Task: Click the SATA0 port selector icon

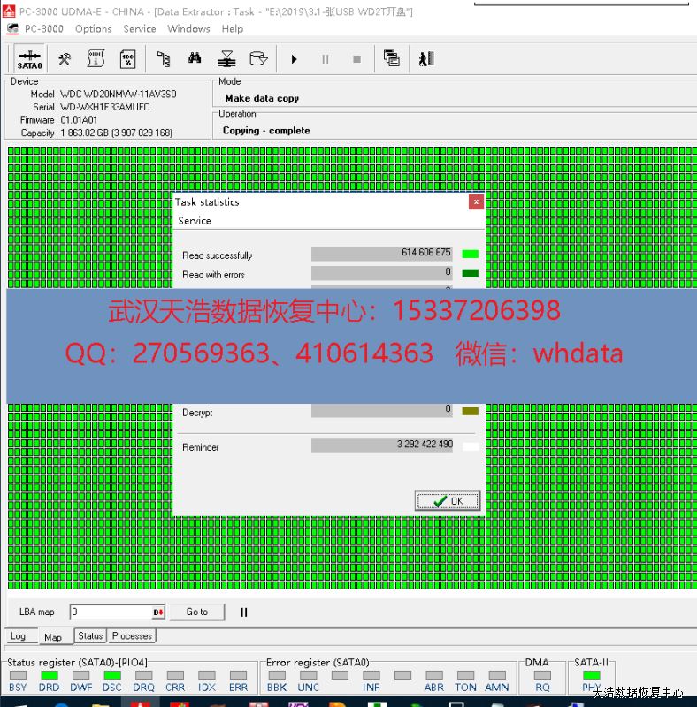Action: (x=30, y=59)
